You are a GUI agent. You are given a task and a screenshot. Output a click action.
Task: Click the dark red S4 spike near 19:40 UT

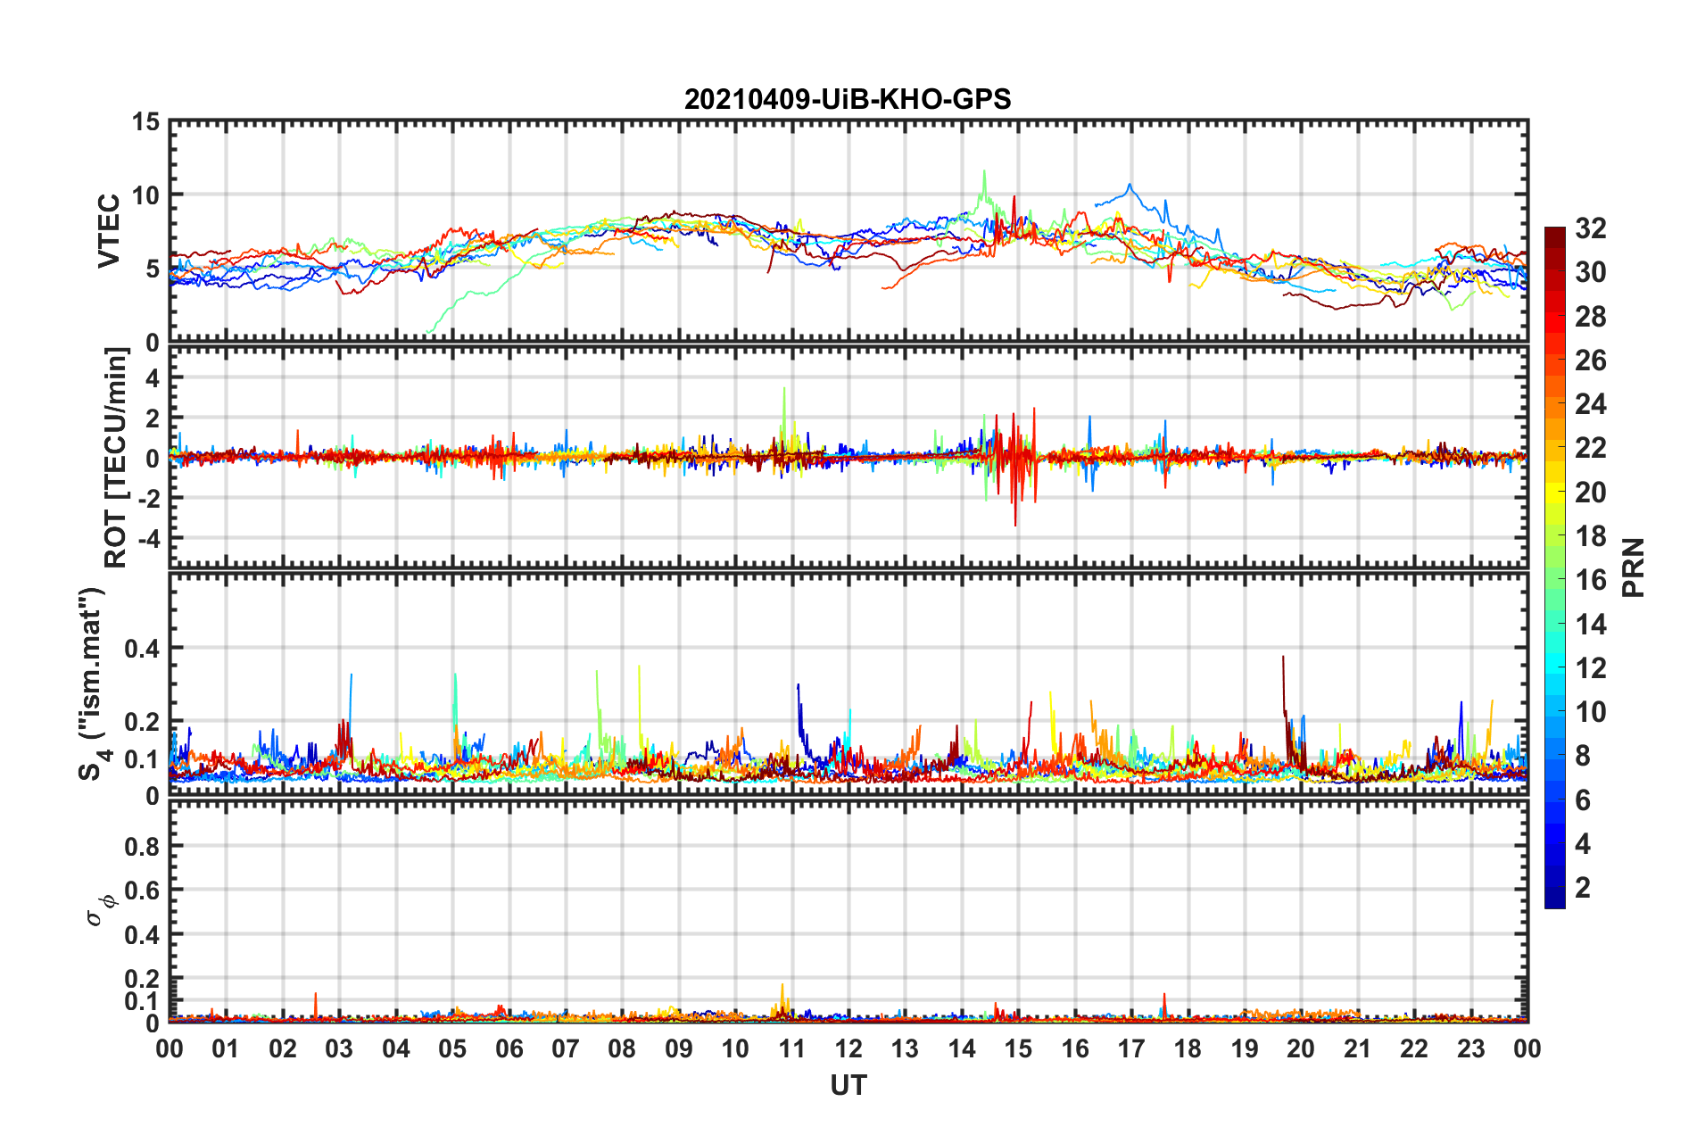1284,687
